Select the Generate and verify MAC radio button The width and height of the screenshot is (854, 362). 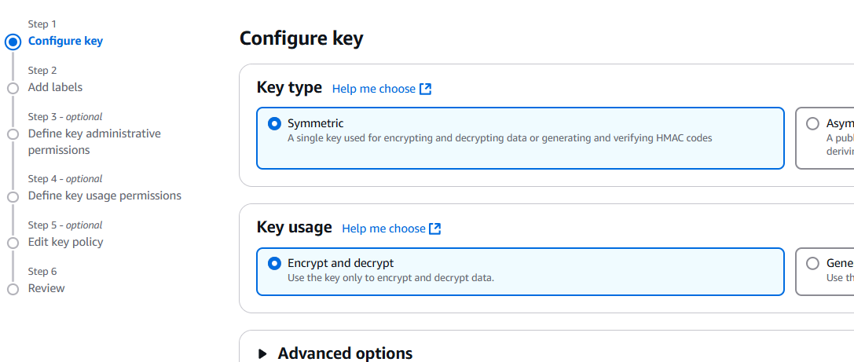(x=812, y=264)
